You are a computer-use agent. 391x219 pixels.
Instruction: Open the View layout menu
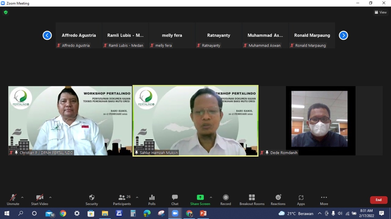click(x=381, y=12)
